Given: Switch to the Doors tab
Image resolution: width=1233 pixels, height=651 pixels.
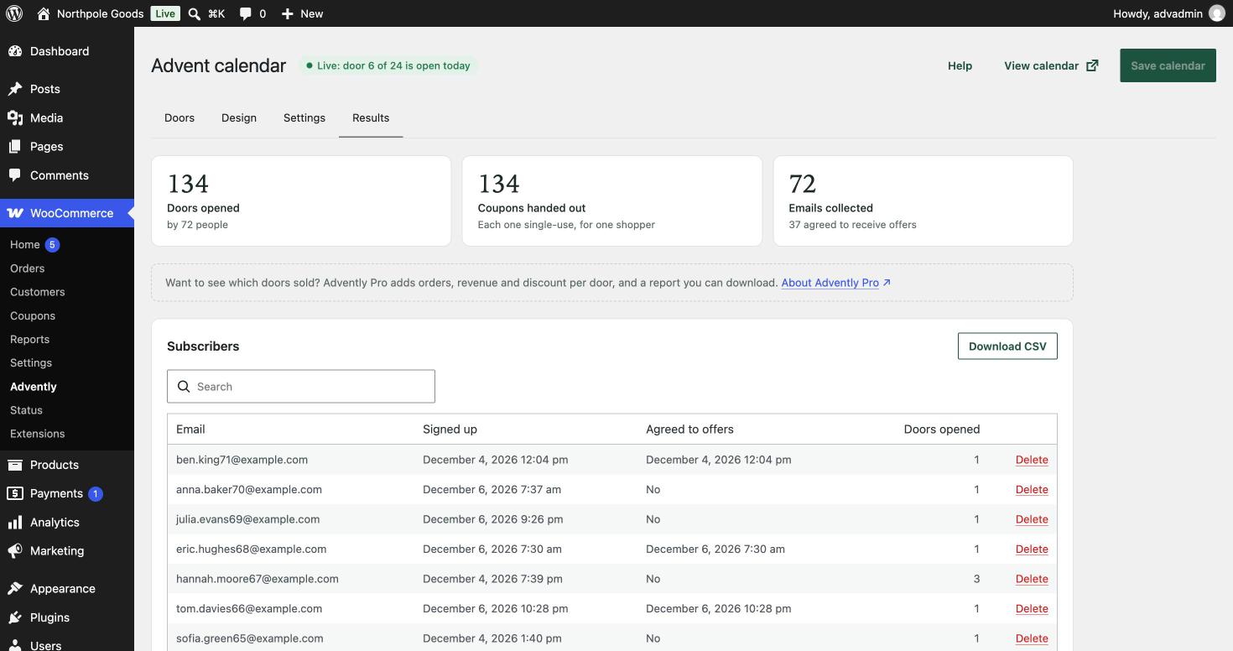Looking at the screenshot, I should coord(179,117).
